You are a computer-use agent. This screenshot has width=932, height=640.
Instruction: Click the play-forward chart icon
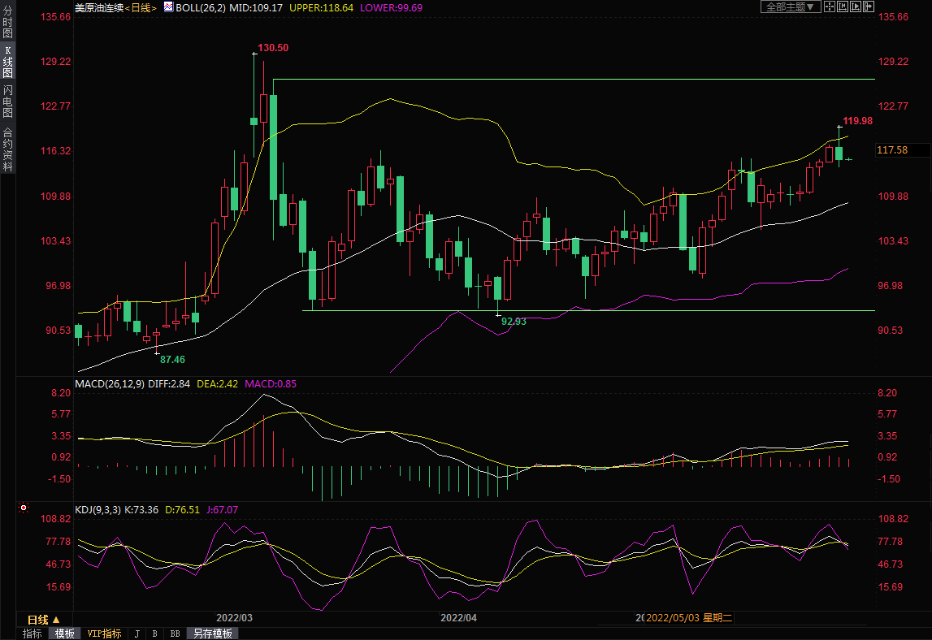click(856, 6)
